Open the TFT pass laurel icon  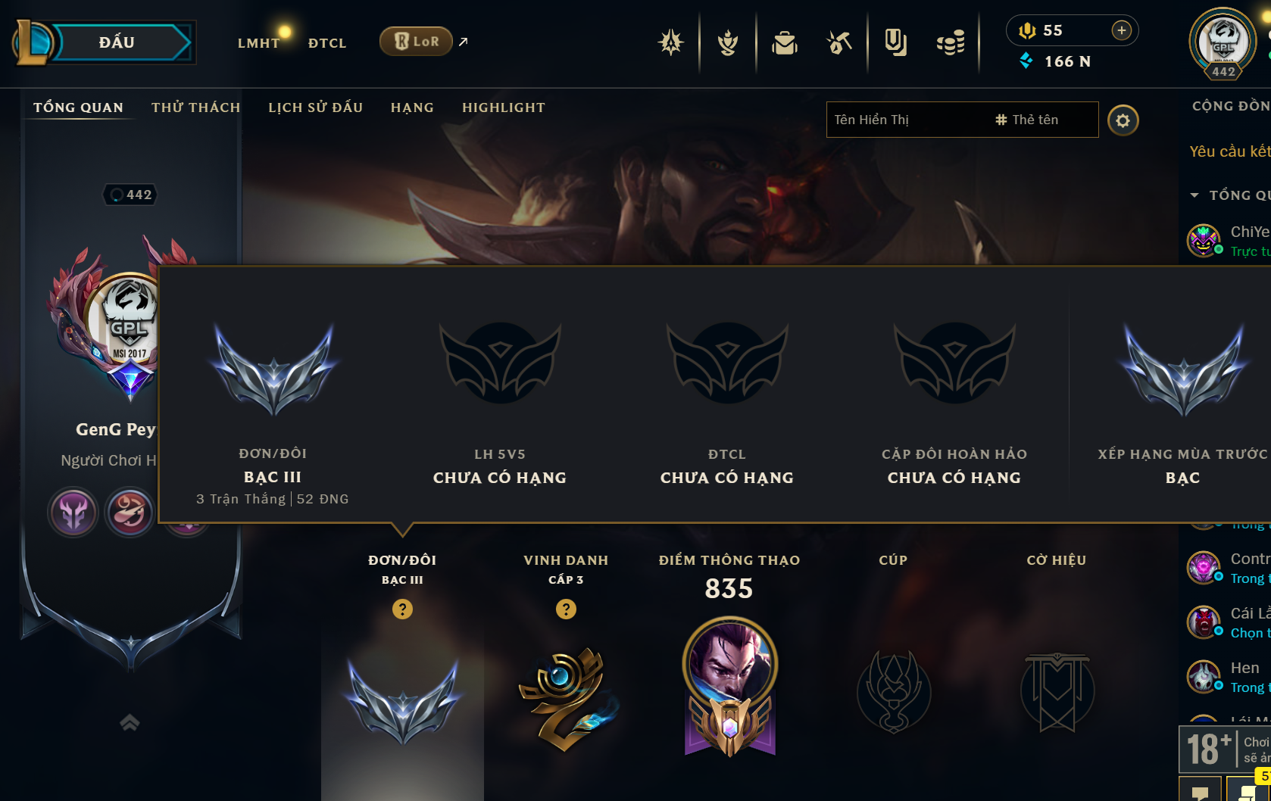[x=728, y=42]
